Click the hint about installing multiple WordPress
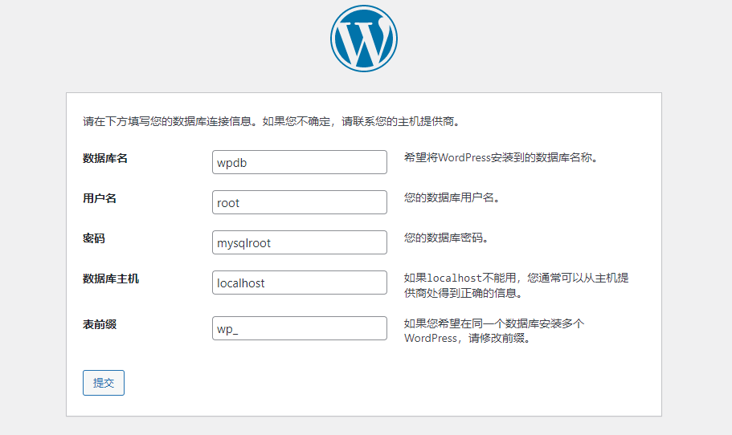Viewport: 732px width, 435px height. point(494,331)
